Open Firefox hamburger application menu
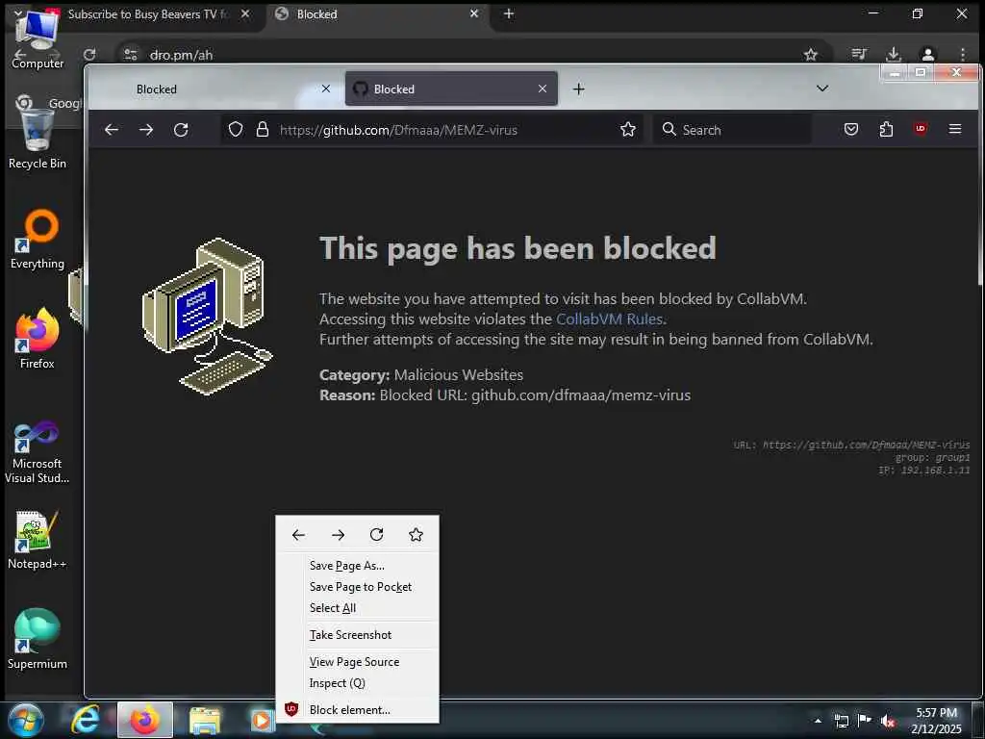The image size is (985, 739). pos(955,129)
